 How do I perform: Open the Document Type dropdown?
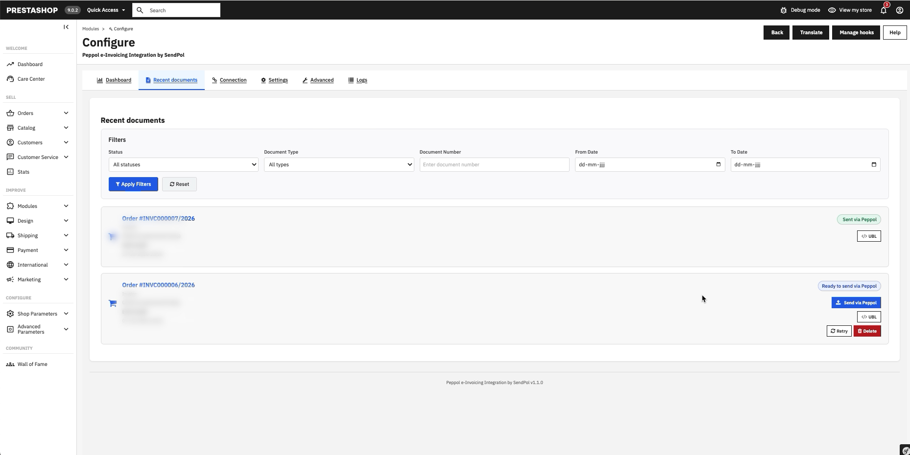pyautogui.click(x=339, y=164)
